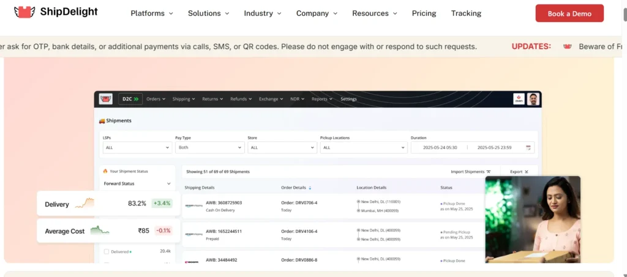Click the Shipping Details column header

pyautogui.click(x=199, y=188)
